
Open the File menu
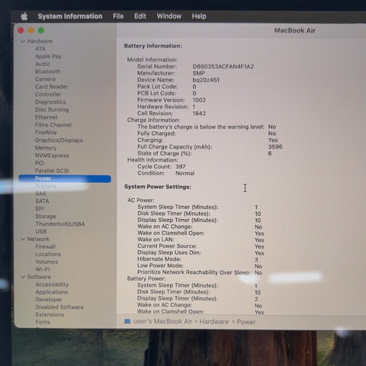pos(118,16)
